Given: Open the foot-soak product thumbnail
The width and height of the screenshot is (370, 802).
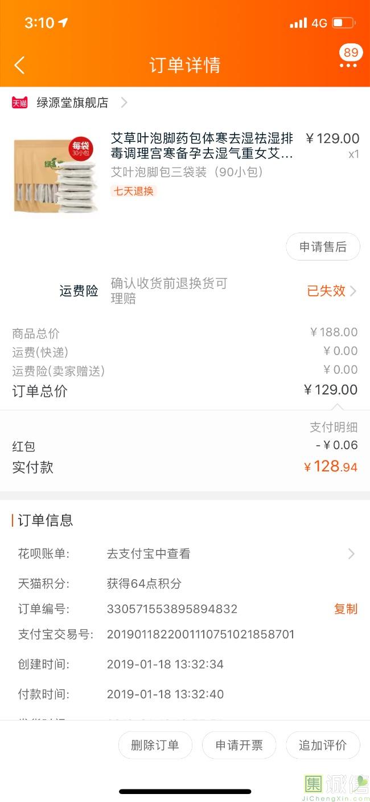Looking at the screenshot, I should (56, 175).
